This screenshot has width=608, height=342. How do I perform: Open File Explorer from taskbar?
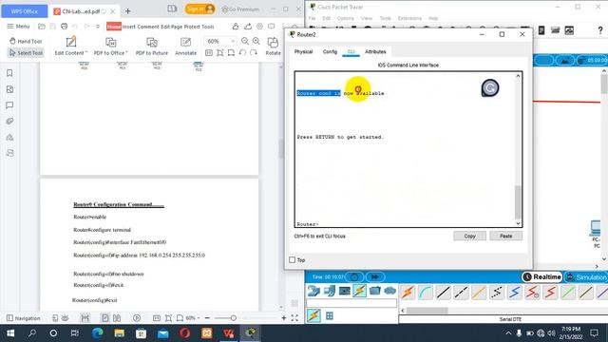click(120, 333)
